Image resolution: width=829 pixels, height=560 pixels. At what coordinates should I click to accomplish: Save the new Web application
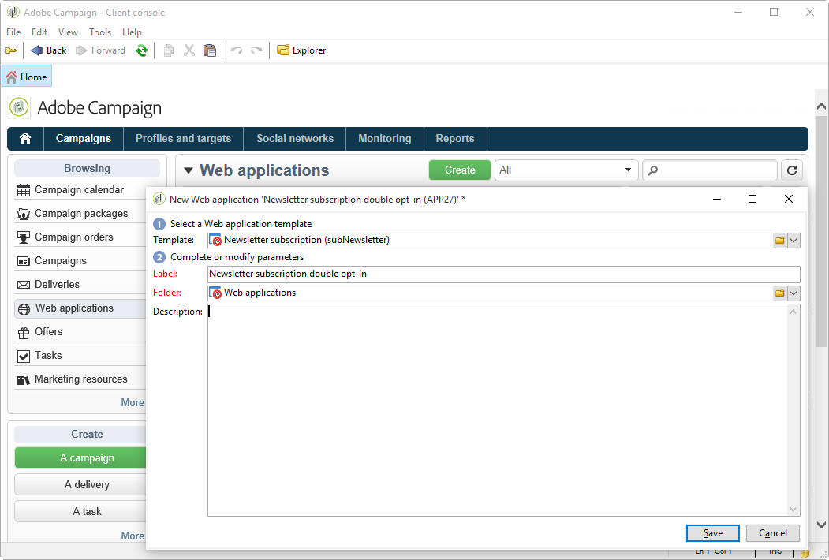coord(713,533)
